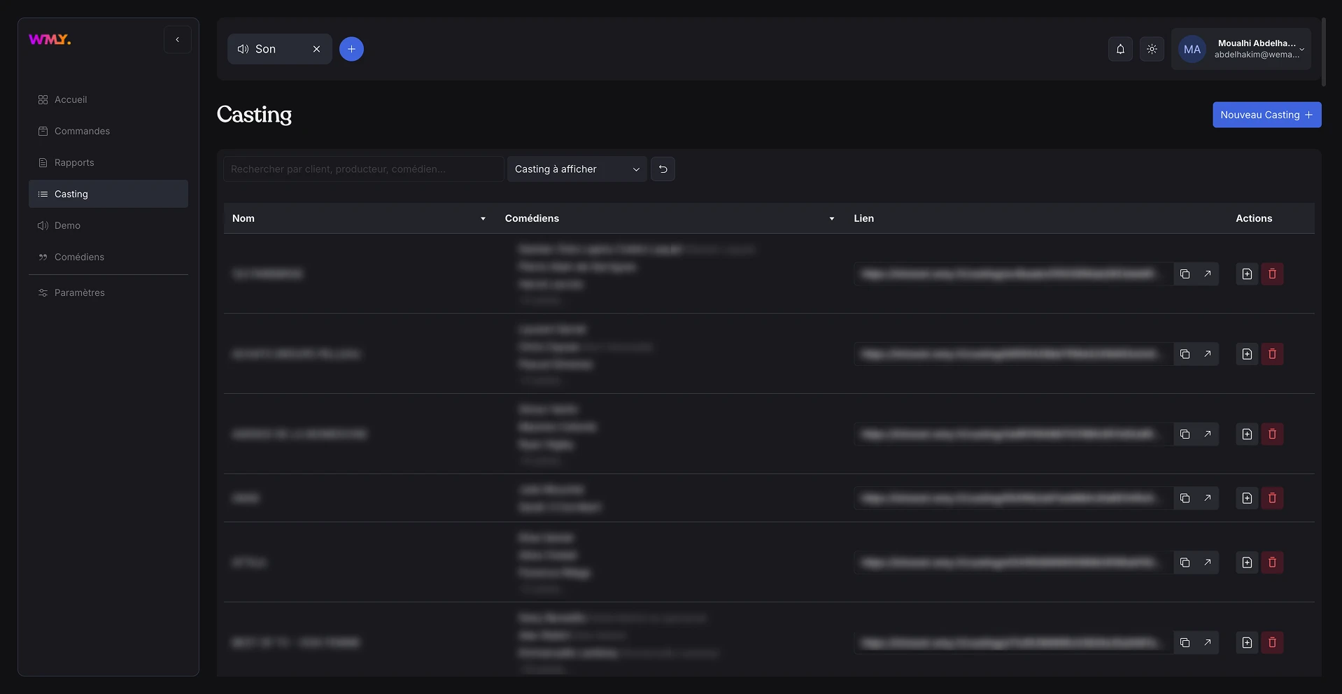Click the MA avatar
Viewport: 1342px width, 694px height.
click(1192, 49)
